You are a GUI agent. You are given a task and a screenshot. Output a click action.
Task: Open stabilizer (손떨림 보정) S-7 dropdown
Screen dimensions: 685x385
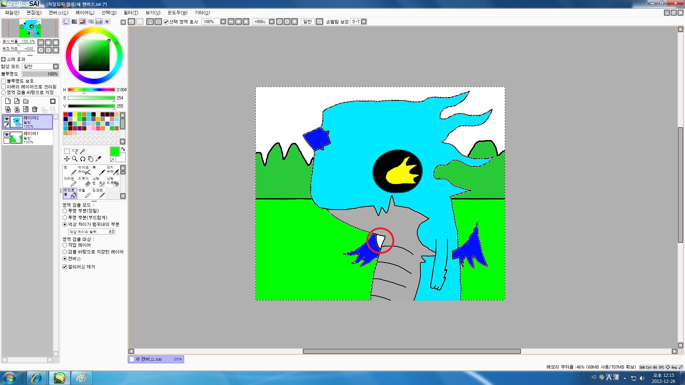(x=364, y=22)
